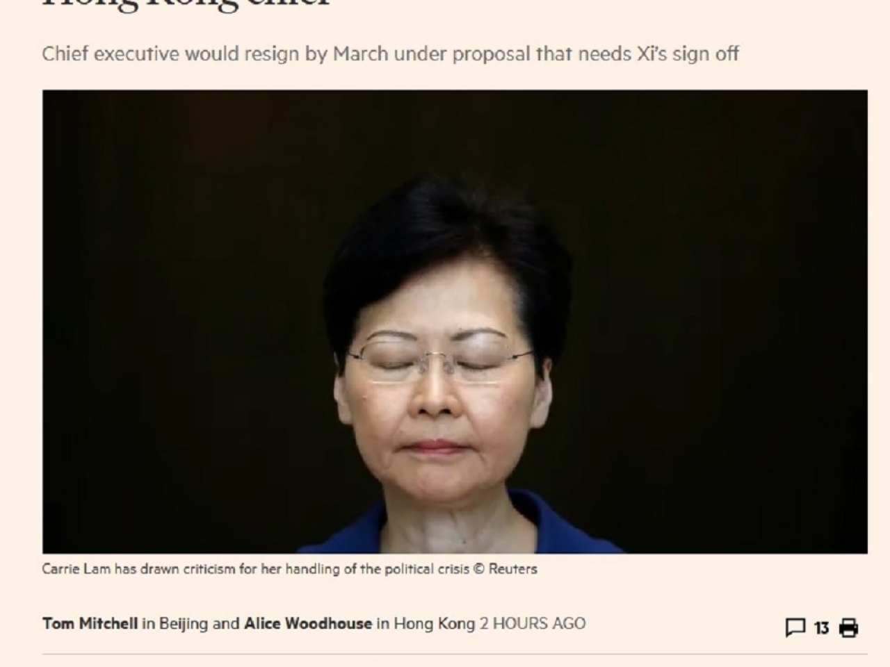Click the subheading about chief executive resigning

point(390,53)
